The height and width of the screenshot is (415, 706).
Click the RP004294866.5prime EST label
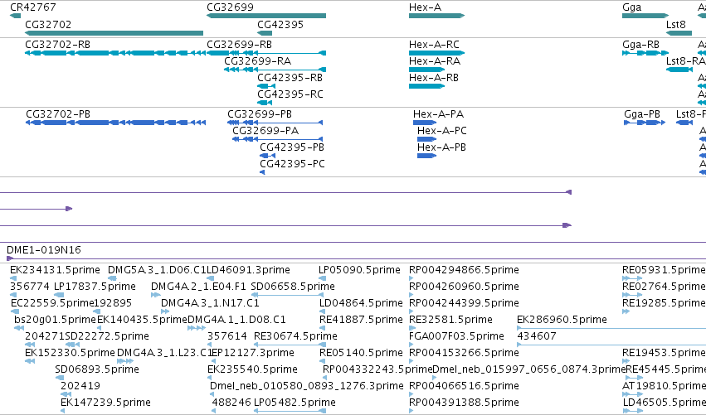click(x=464, y=270)
